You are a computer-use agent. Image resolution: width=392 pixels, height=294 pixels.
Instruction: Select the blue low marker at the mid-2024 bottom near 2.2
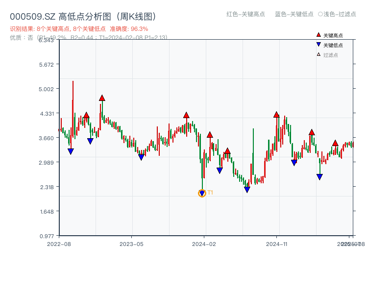point(247,190)
